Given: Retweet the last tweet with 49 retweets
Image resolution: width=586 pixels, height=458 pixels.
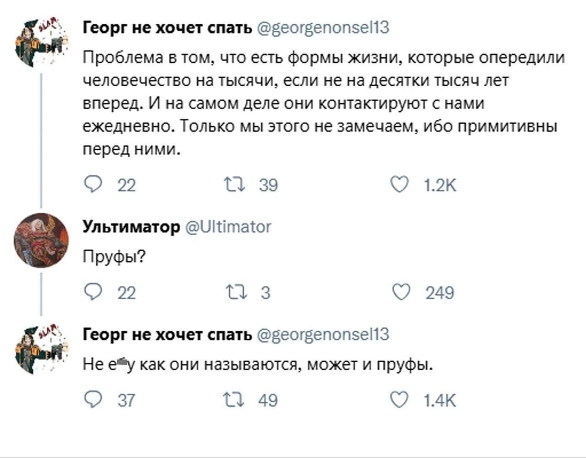Looking at the screenshot, I should (x=235, y=400).
